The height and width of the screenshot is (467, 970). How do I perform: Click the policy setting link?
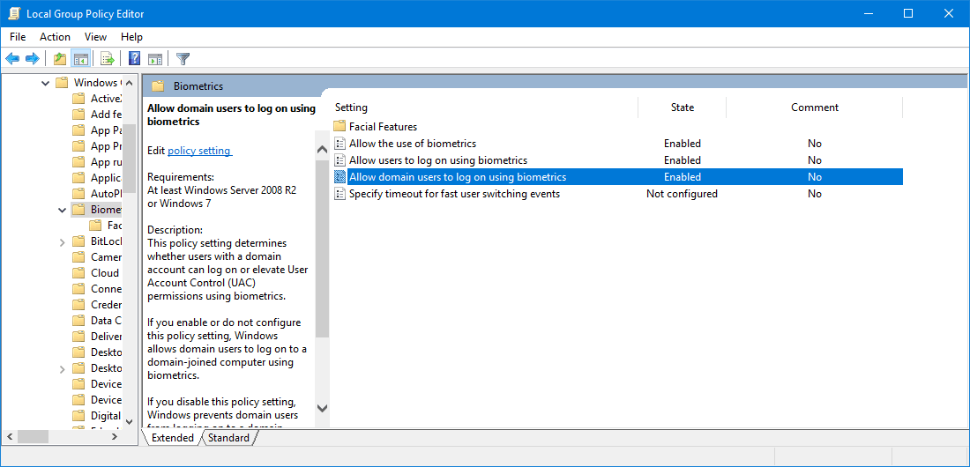click(x=199, y=151)
